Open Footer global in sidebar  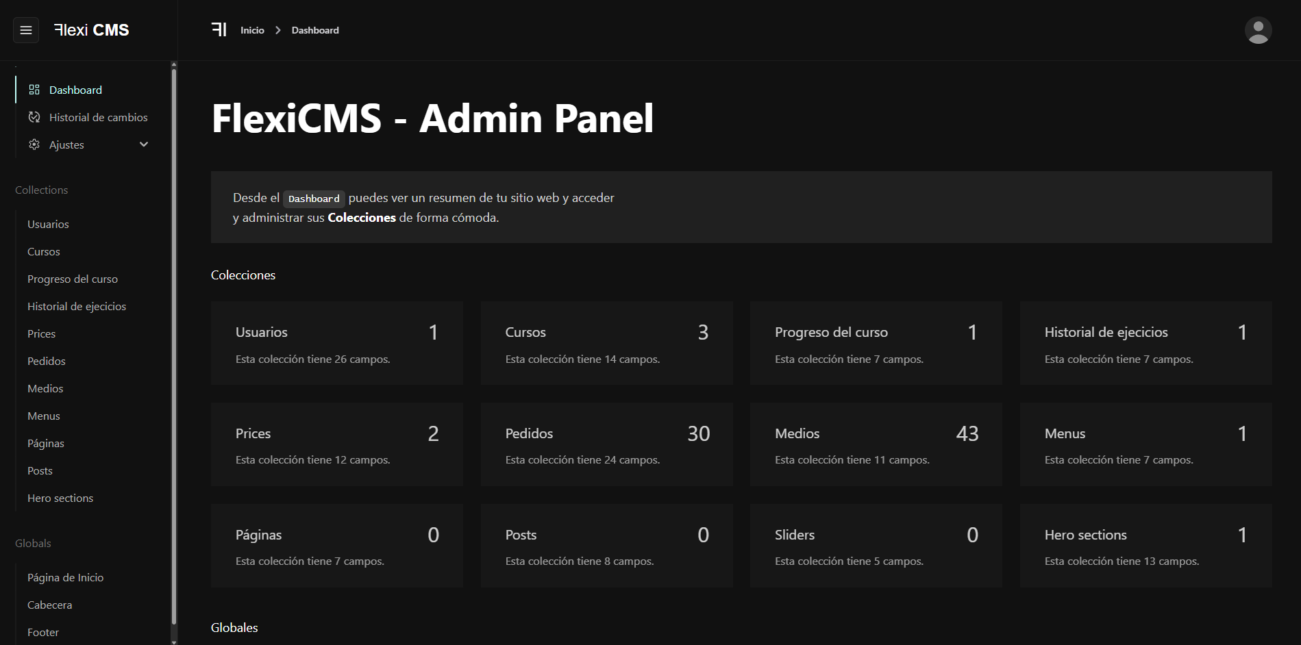pos(43,632)
